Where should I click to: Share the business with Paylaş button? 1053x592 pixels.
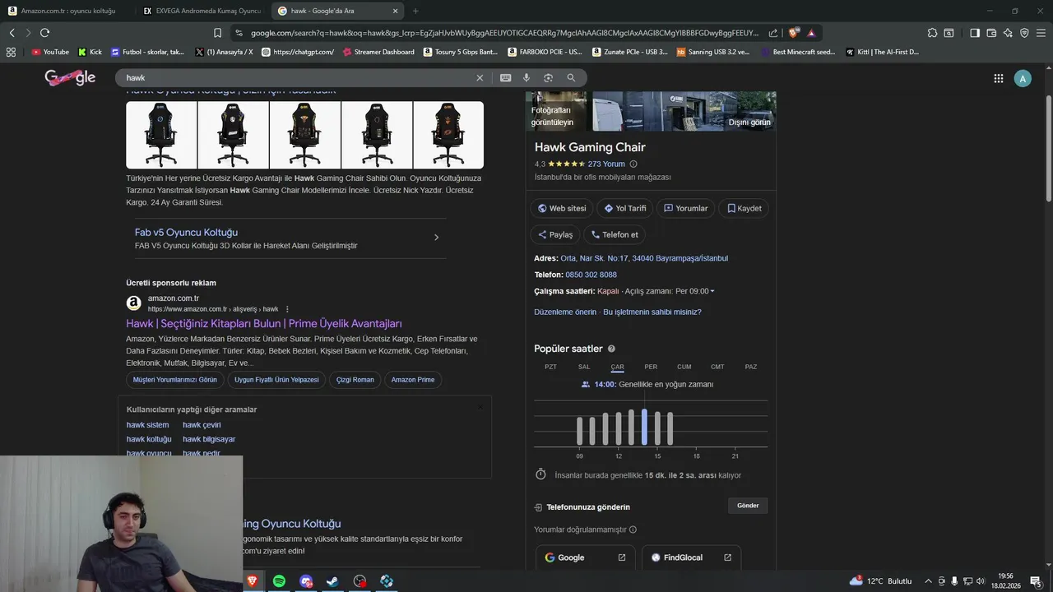coord(555,234)
